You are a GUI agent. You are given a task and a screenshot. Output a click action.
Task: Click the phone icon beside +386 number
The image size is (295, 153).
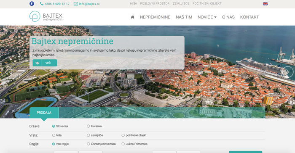[42, 4]
